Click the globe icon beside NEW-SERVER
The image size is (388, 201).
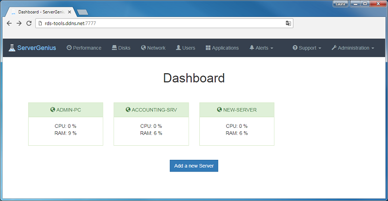[220, 110]
